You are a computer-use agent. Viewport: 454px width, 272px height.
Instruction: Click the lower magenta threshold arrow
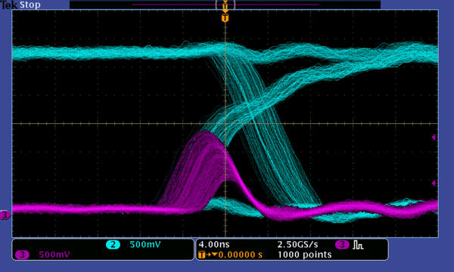click(x=434, y=183)
